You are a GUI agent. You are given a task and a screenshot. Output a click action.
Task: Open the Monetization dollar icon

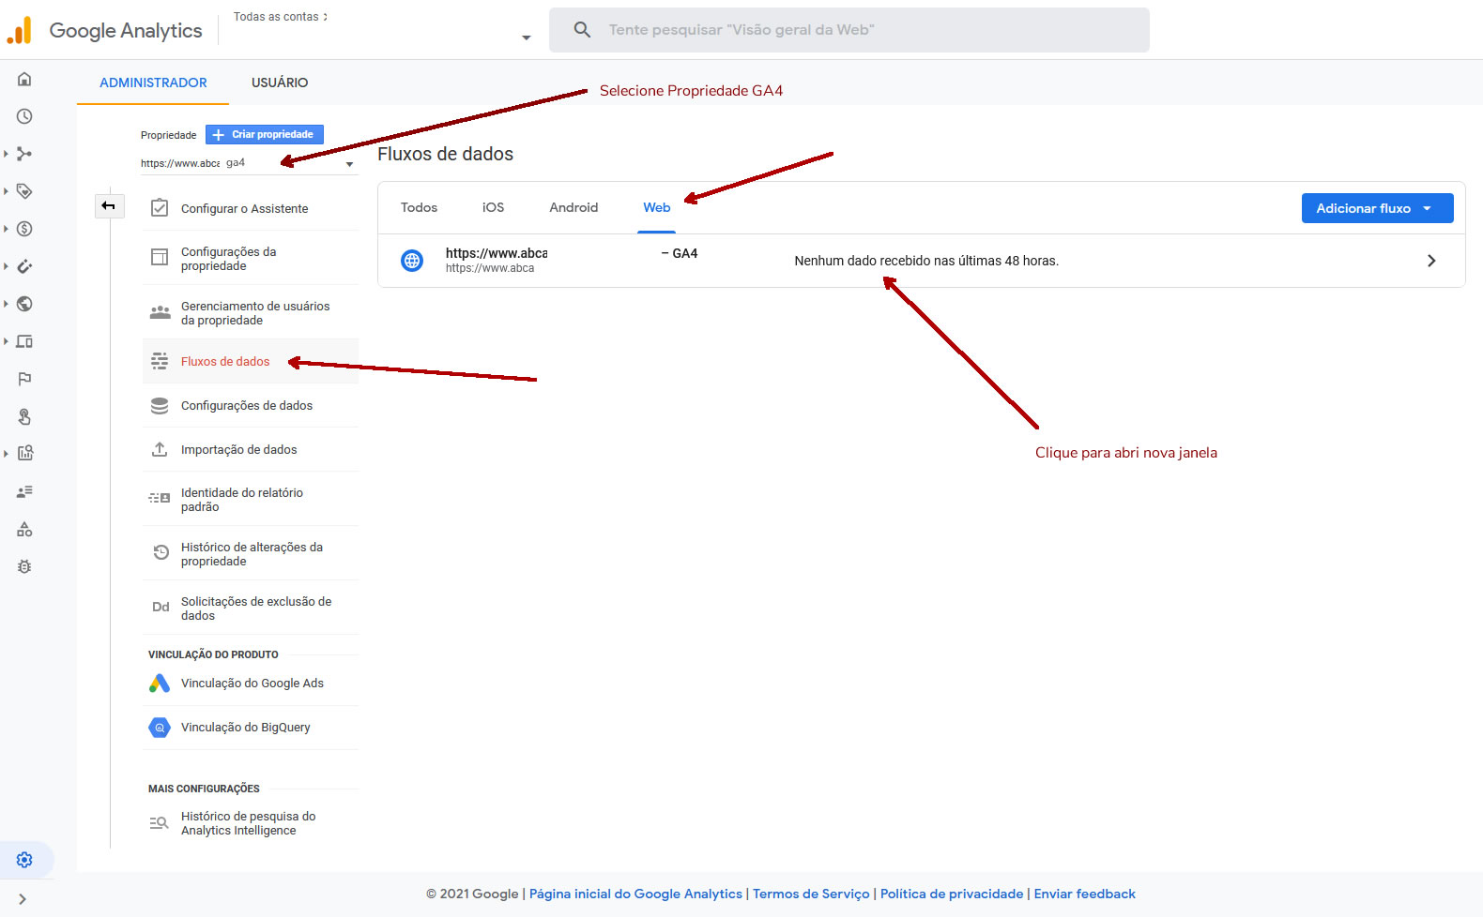point(24,229)
